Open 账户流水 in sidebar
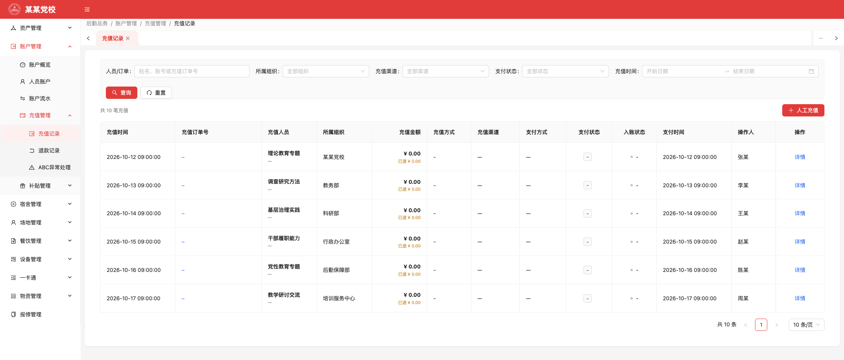This screenshot has width=844, height=360. (x=40, y=98)
